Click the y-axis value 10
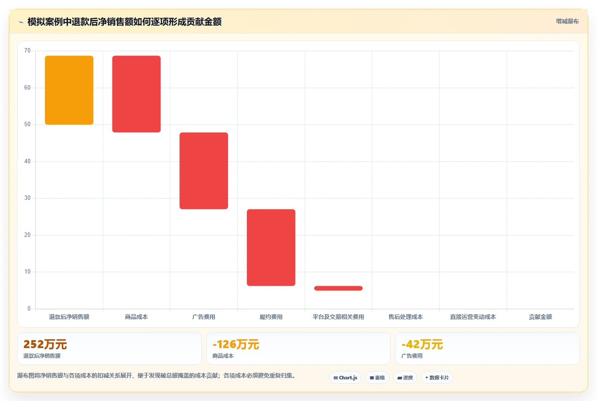597x401 pixels. tap(27, 272)
